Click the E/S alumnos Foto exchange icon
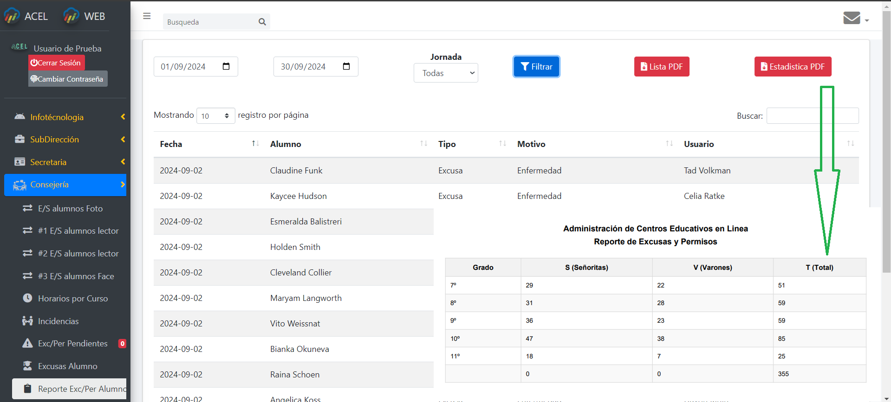 click(27, 208)
